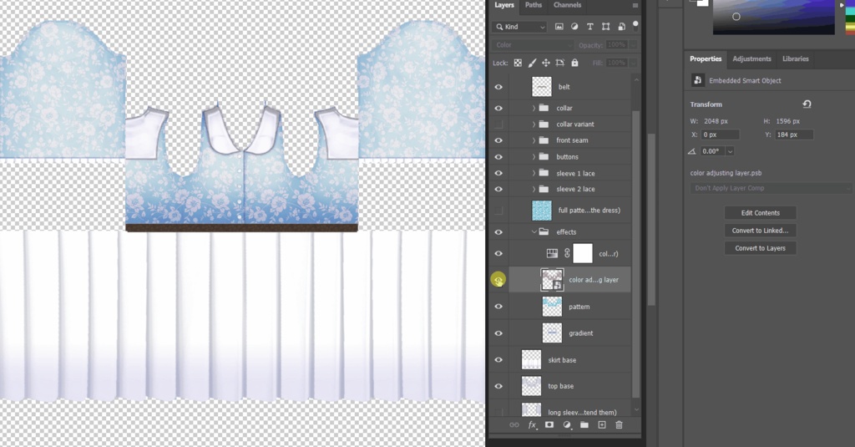855x447 pixels.
Task: Lock transparent pixels icon
Action: (518, 63)
